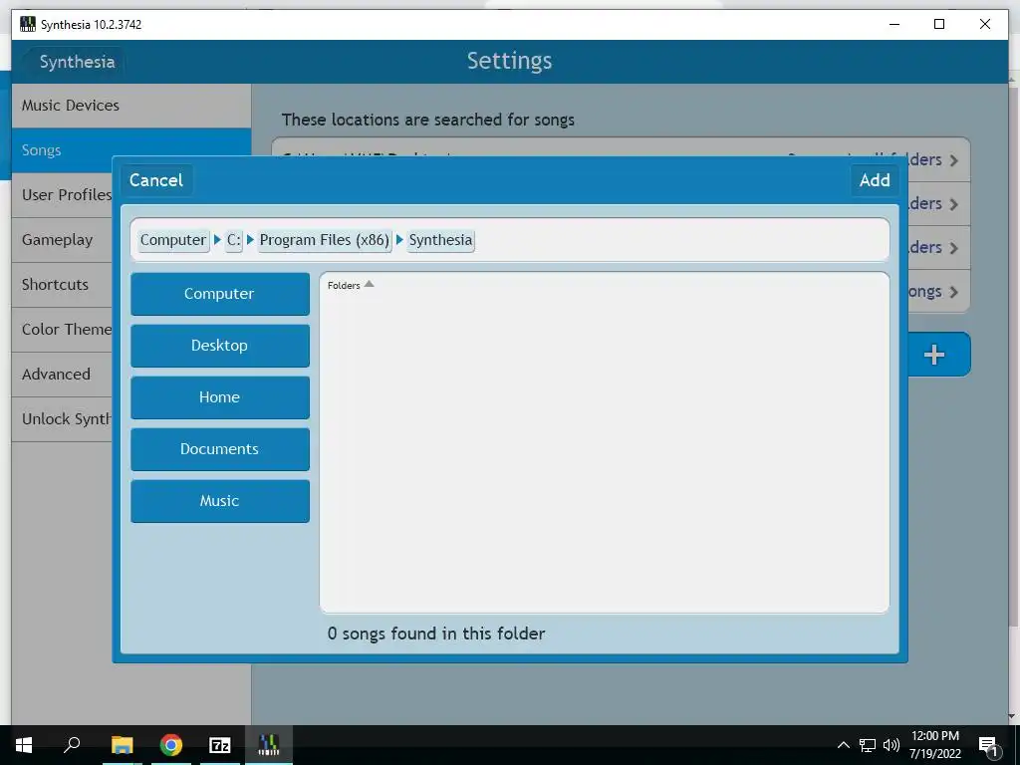Expand the third song location row chevron
This screenshot has height=765, width=1020.
click(x=953, y=248)
